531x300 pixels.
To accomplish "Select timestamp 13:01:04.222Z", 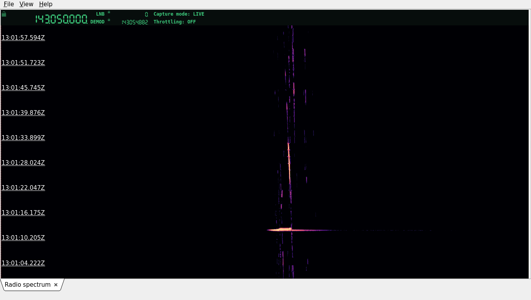I will tap(23, 263).
